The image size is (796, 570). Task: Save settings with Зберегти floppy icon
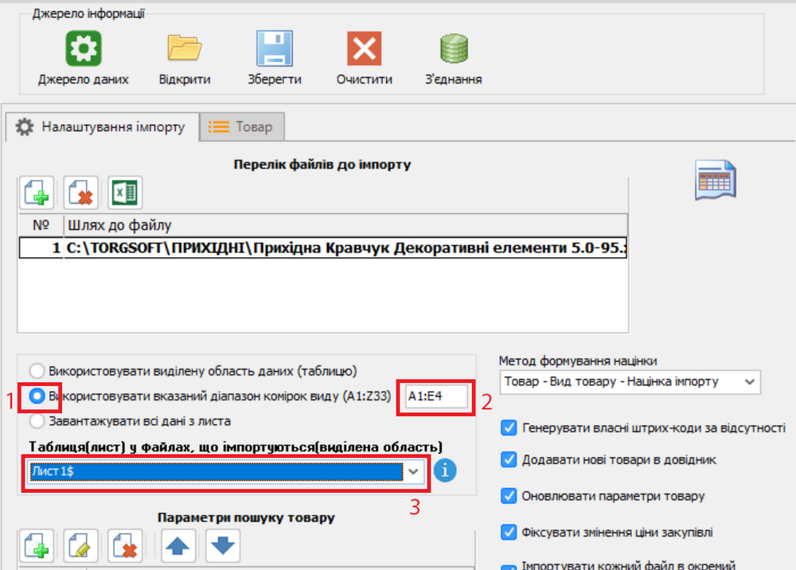pyautogui.click(x=274, y=50)
